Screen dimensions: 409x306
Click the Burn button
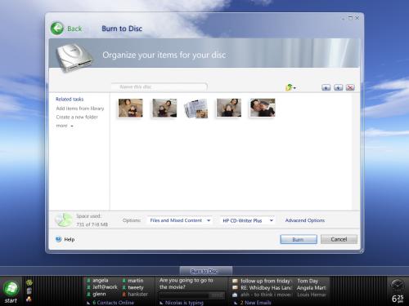(x=299, y=239)
